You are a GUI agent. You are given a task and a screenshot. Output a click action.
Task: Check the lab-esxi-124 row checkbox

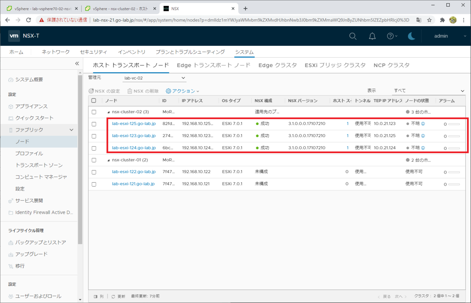coord(94,148)
